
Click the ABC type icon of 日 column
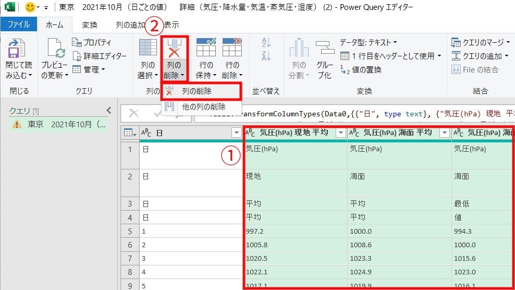pos(146,133)
